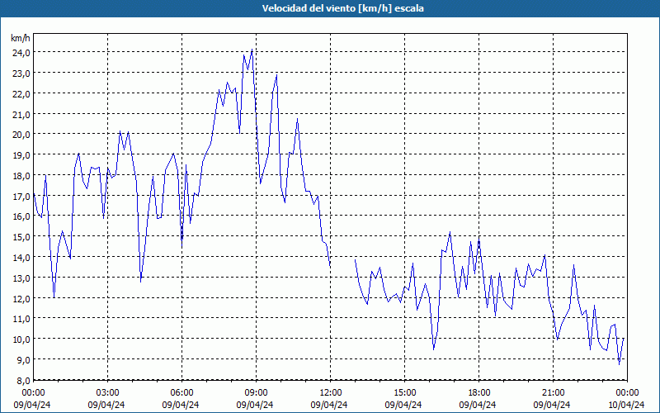The height and width of the screenshot is (413, 660).
Task: Click the 17,0 y-axis value
Action: [21, 196]
